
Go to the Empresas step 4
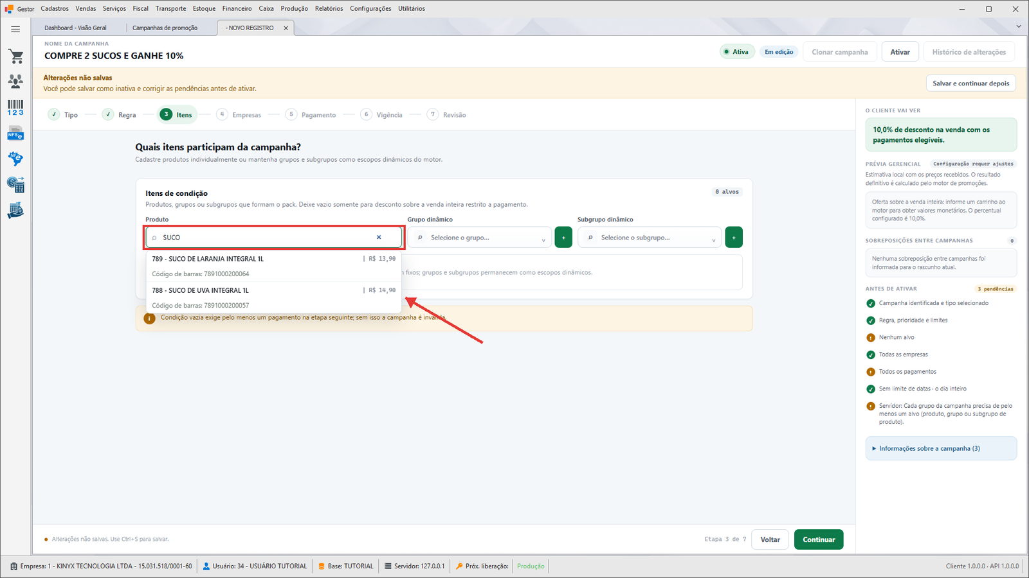(x=239, y=114)
